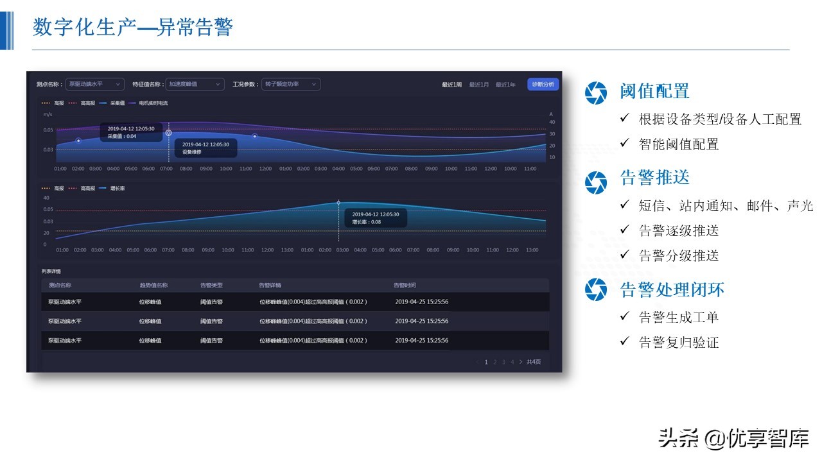Screen dimensions: 822x462
Task: Toggle 电机实时电流 series in the chart legend
Action: [x=148, y=103]
